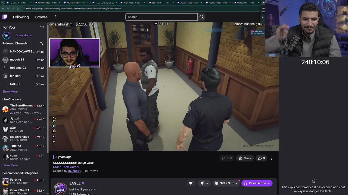Image resolution: width=348 pixels, height=195 pixels.
Task: Share this clip
Action: click(245, 158)
